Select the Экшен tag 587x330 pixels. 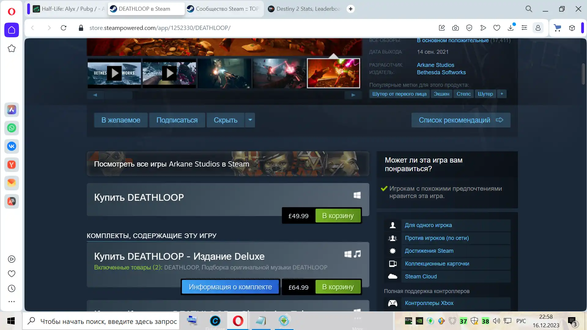(x=441, y=94)
